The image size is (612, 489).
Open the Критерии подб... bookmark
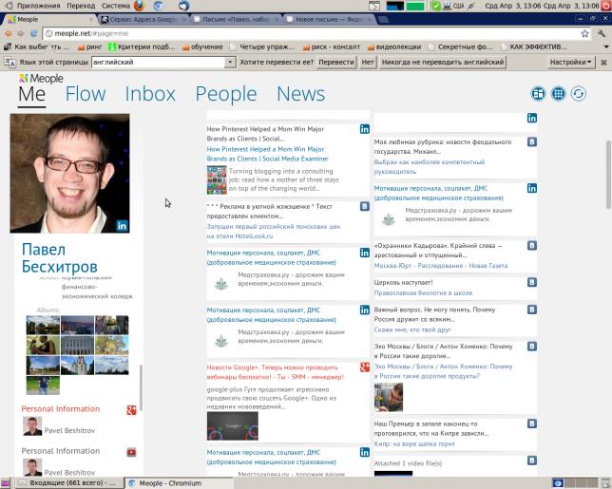142,47
